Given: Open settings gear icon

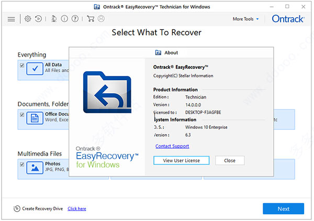Looking at the screenshot, I should coord(28,19).
